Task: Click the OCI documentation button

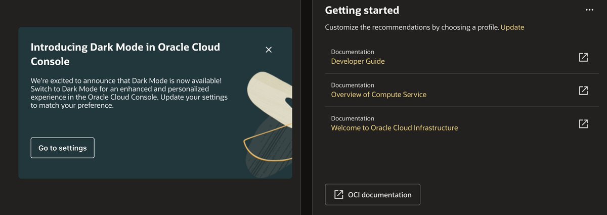Action: coord(372,195)
